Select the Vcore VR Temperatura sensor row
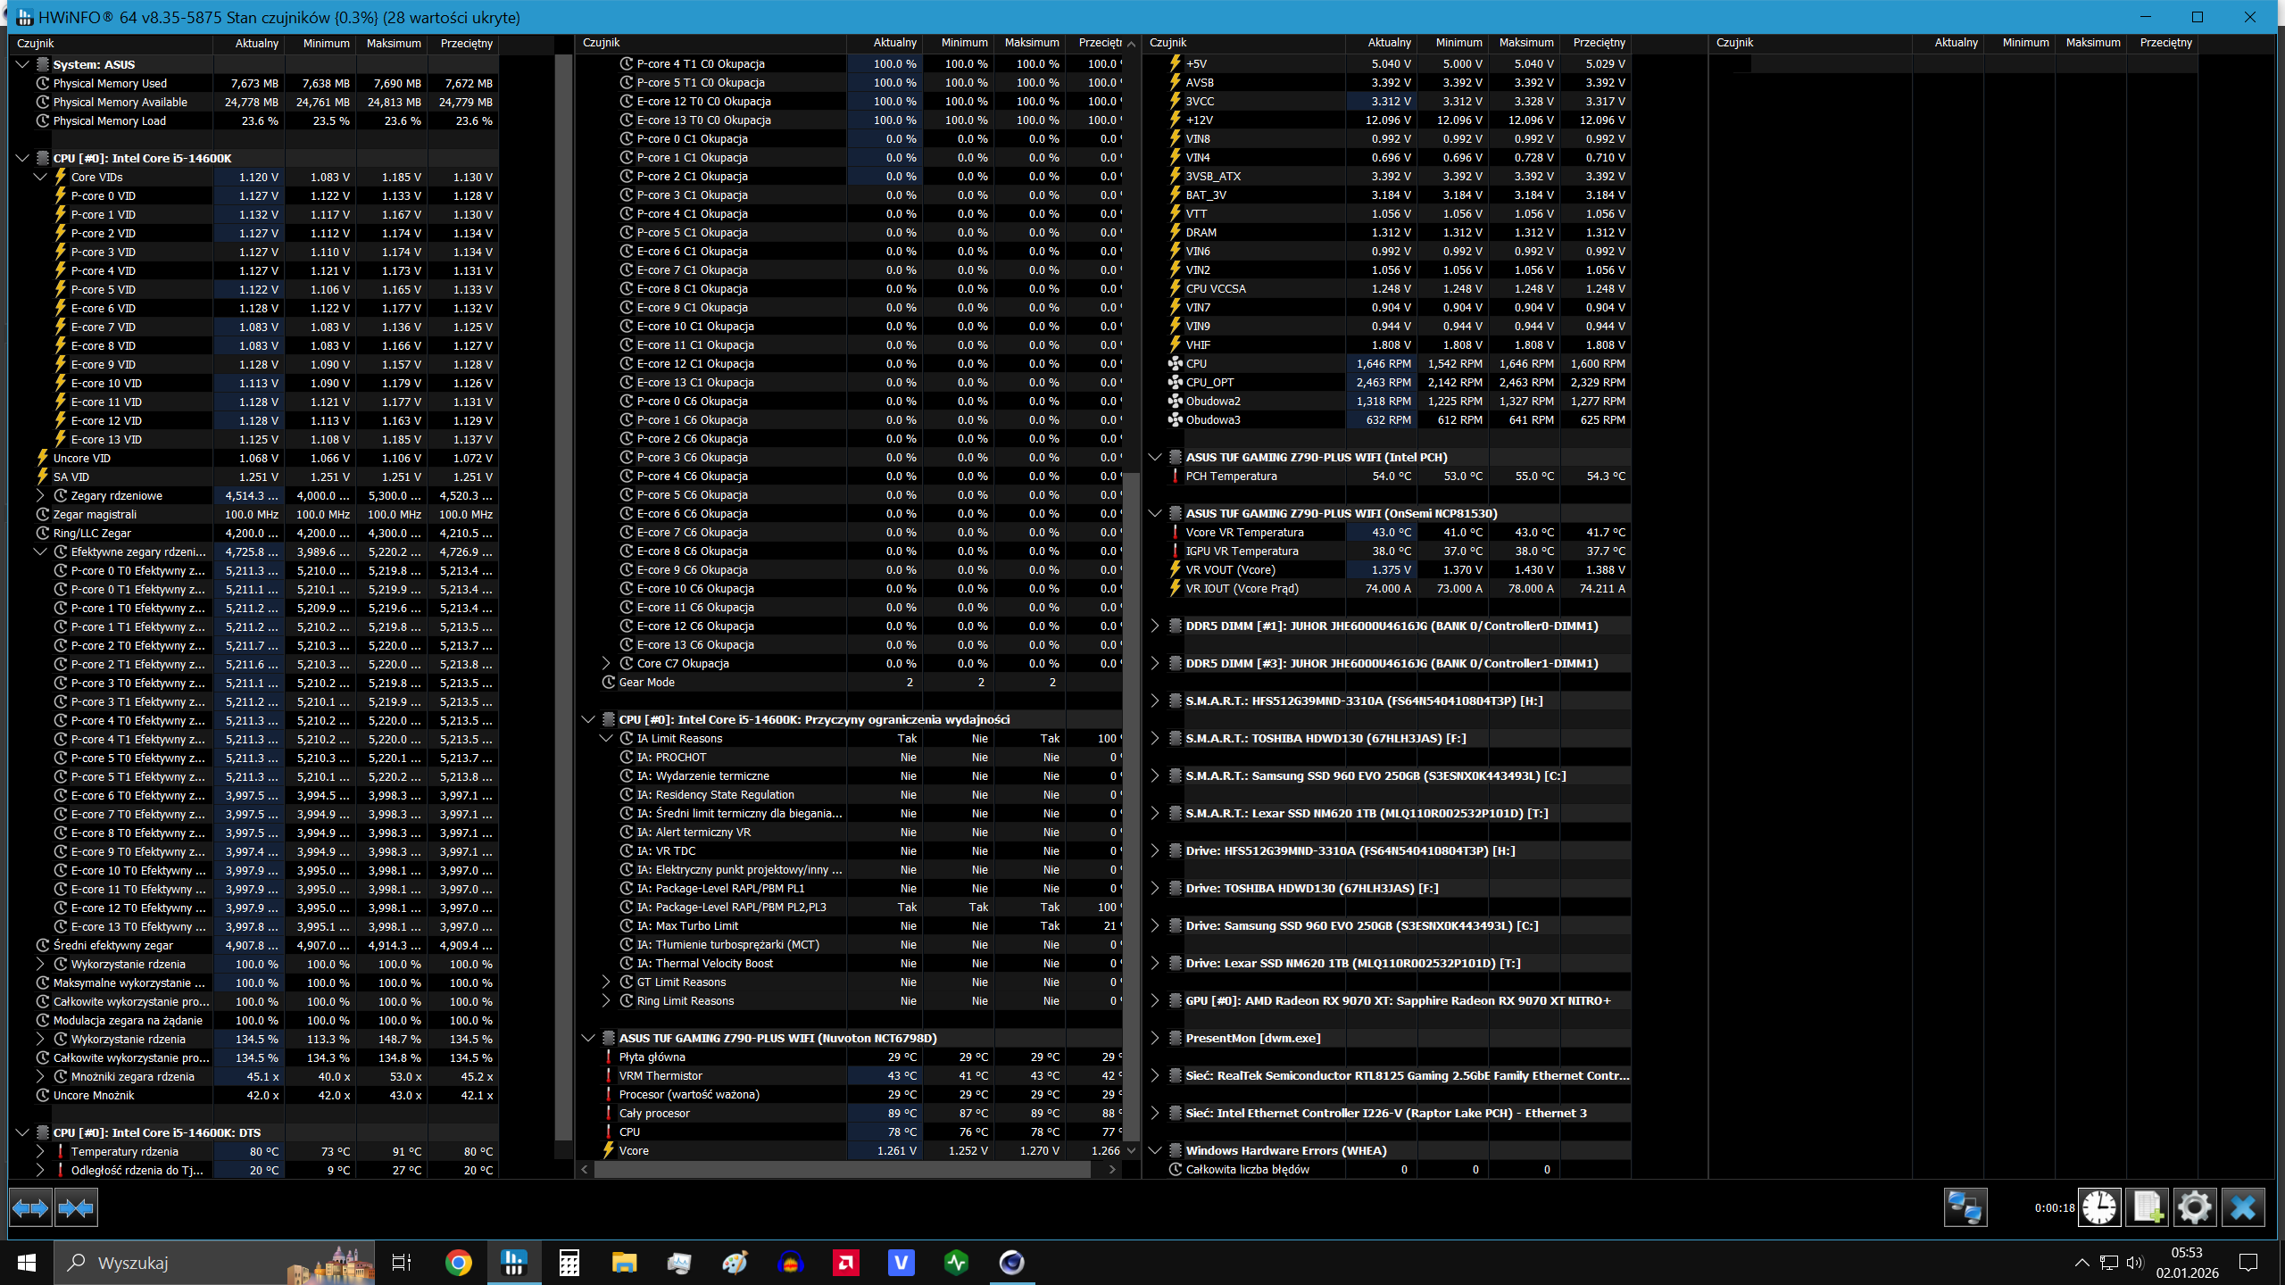 [x=1244, y=532]
